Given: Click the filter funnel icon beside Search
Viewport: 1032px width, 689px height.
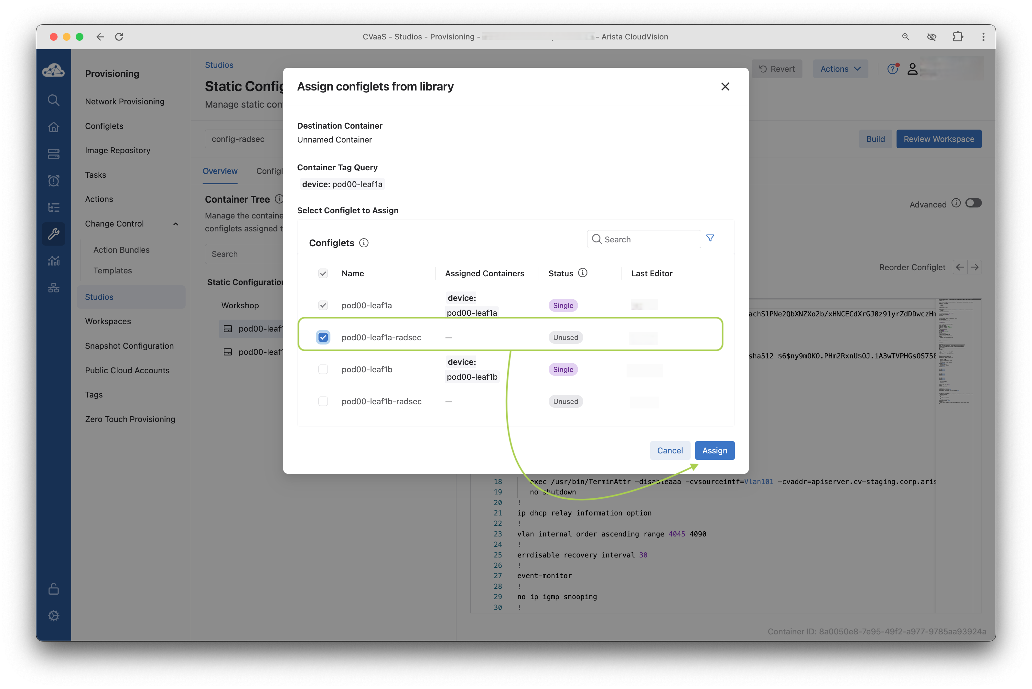Looking at the screenshot, I should pos(710,238).
